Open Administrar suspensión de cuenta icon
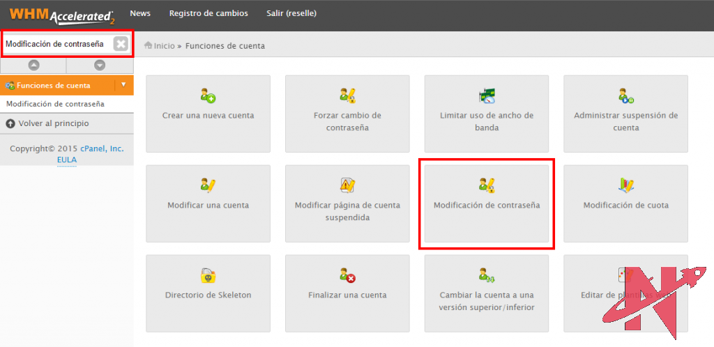714x347 pixels. tap(625, 96)
